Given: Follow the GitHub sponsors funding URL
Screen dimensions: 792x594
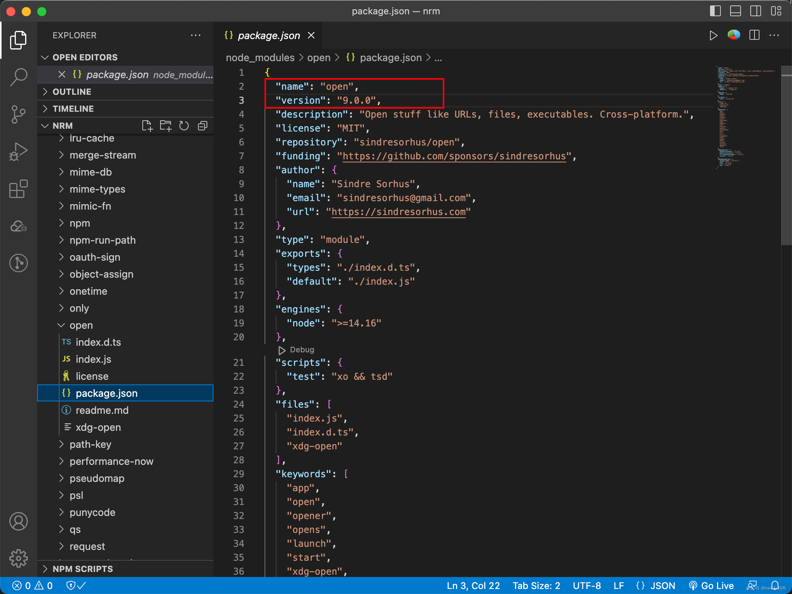Looking at the screenshot, I should pos(454,156).
